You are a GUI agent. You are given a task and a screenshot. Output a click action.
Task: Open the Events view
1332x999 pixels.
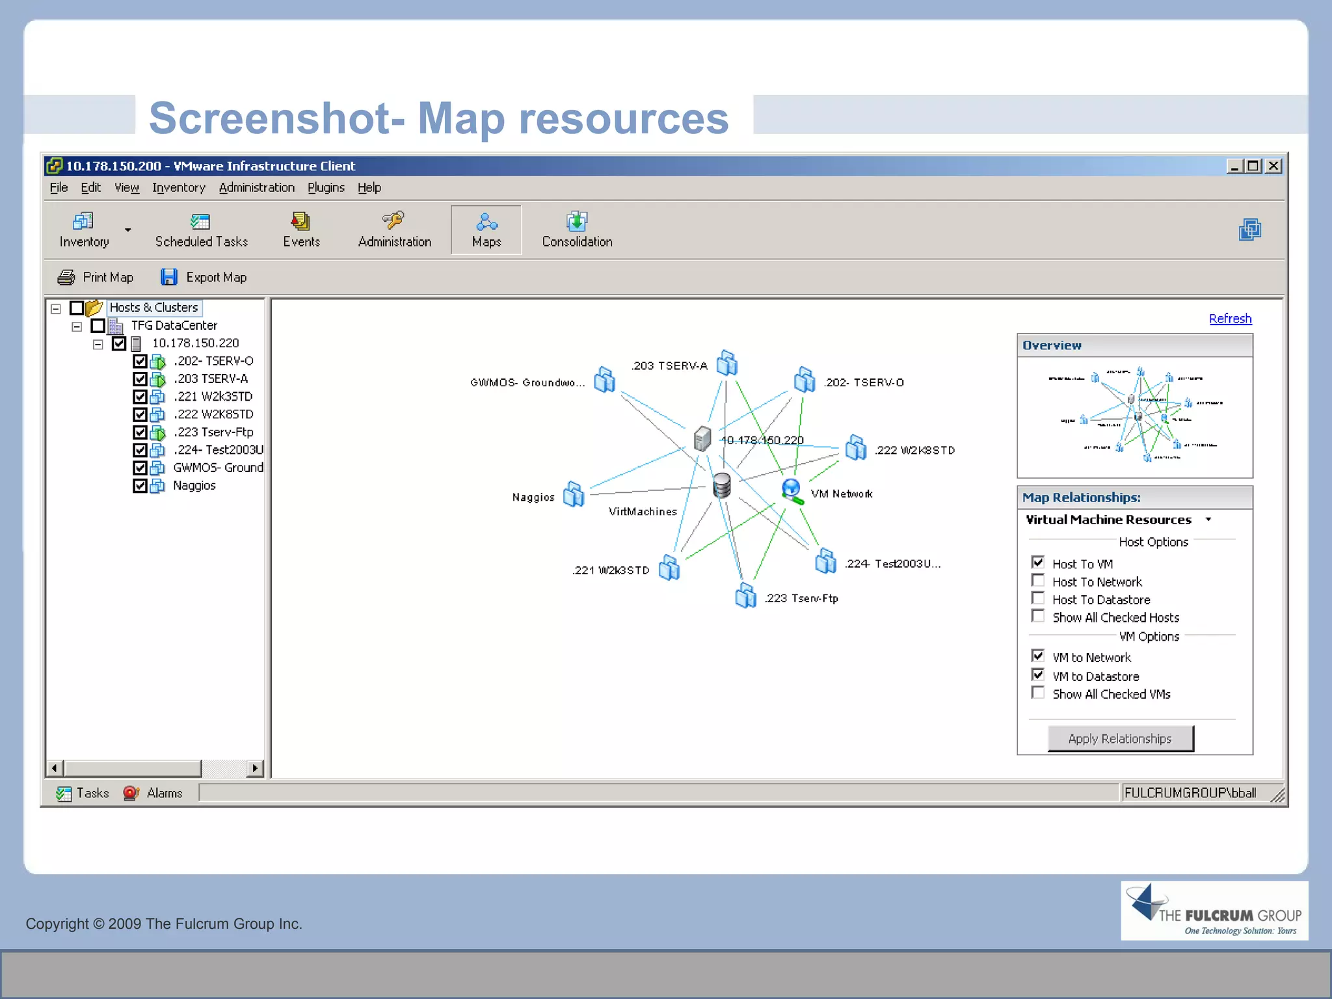click(301, 230)
